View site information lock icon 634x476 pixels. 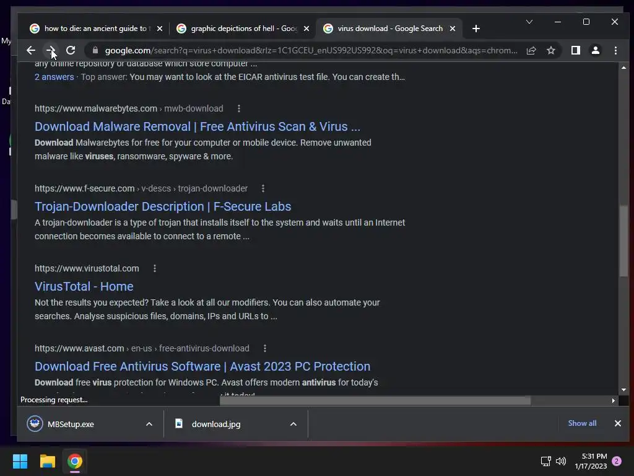tap(95, 50)
